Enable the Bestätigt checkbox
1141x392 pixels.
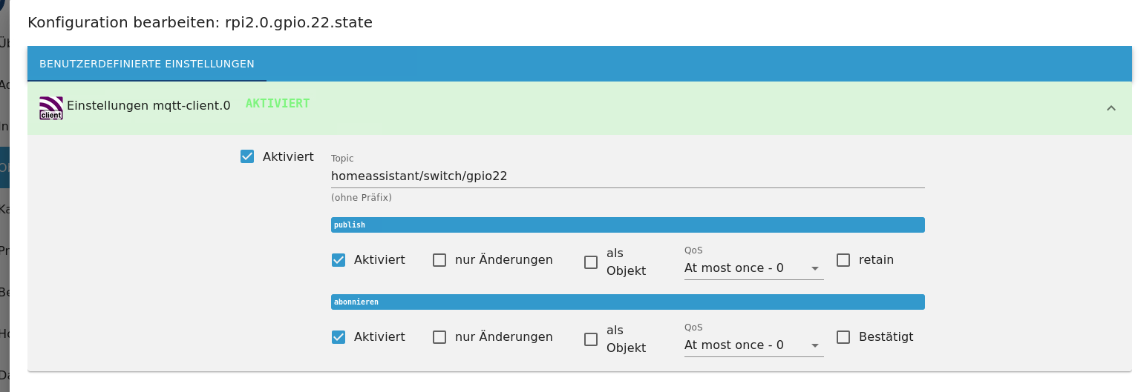[x=843, y=337]
